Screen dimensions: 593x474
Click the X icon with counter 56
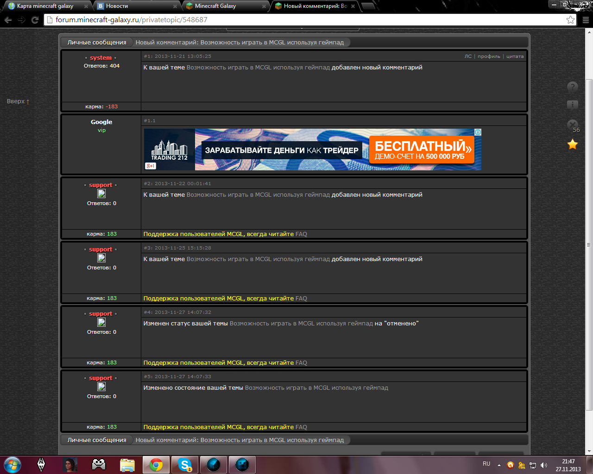(x=573, y=124)
